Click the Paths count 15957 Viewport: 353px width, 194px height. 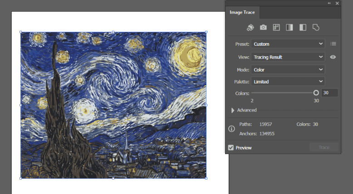point(265,124)
